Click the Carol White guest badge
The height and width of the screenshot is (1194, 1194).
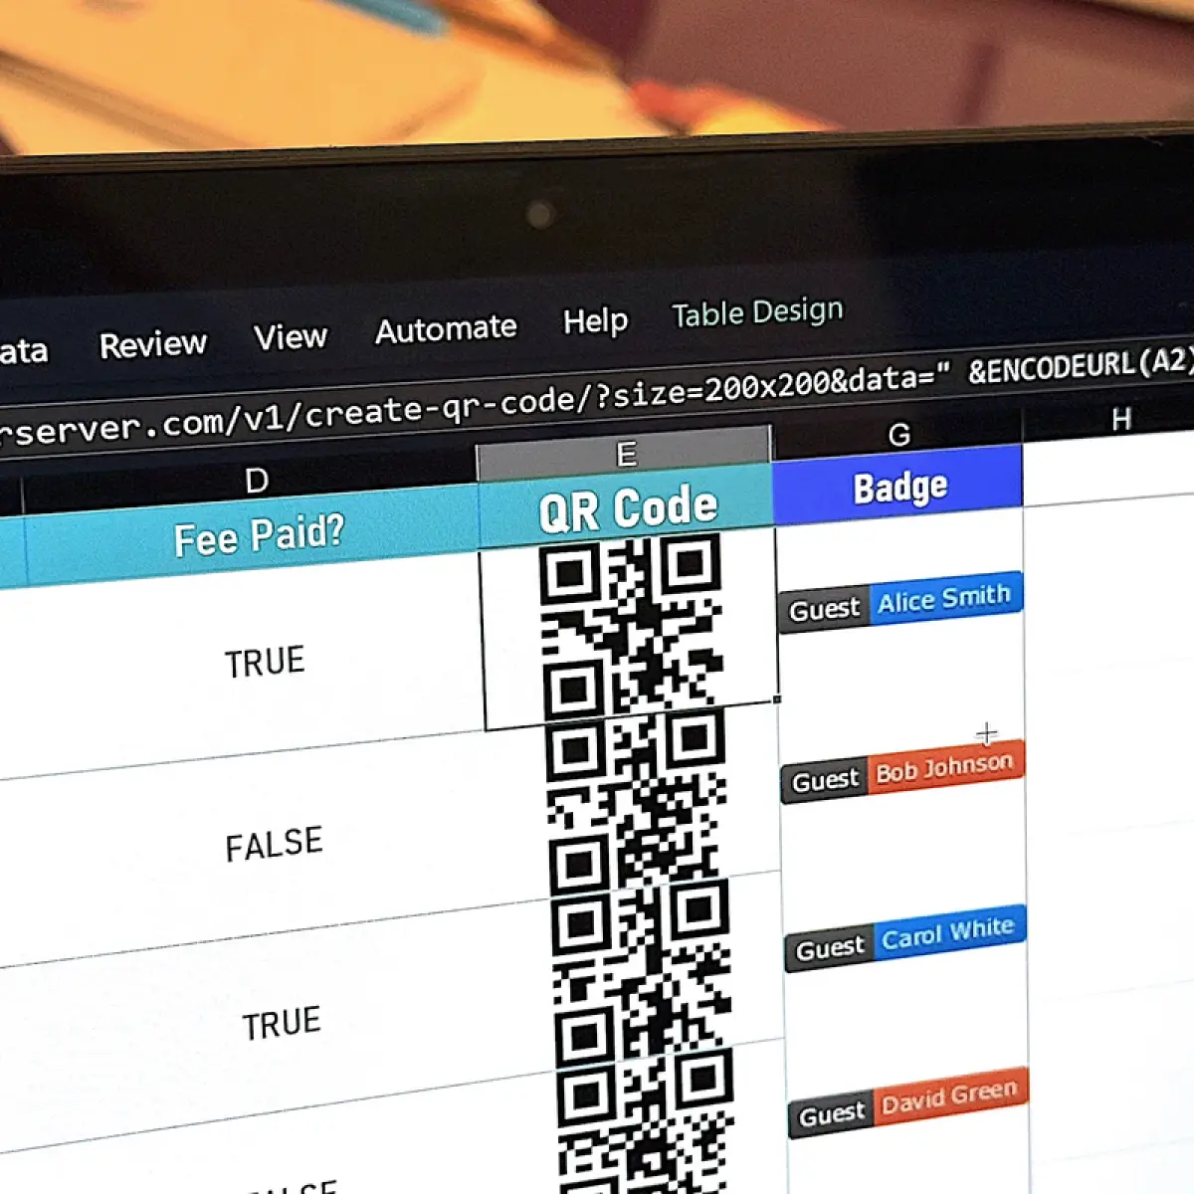click(x=904, y=938)
